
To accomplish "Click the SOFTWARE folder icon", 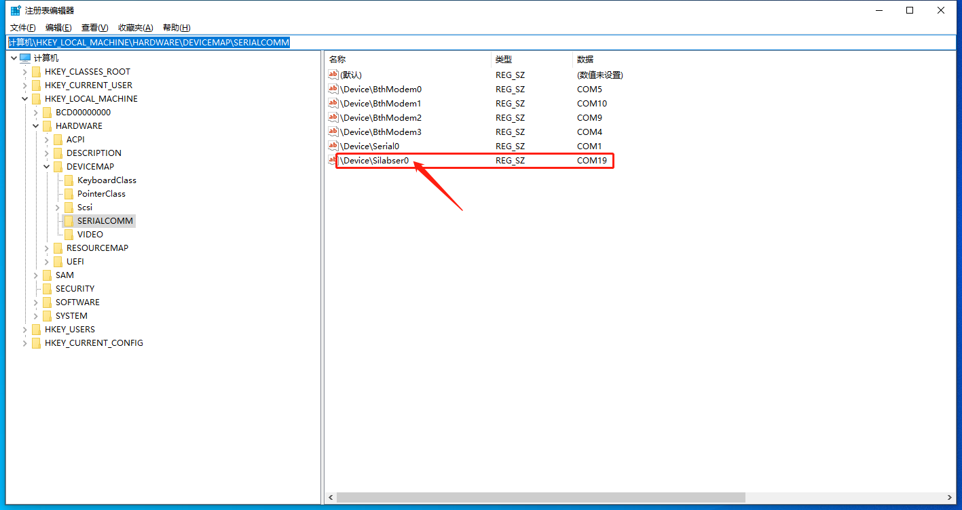I will 47,302.
